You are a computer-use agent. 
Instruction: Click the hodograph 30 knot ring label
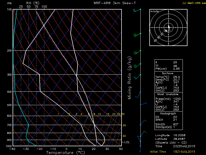point(159,37)
